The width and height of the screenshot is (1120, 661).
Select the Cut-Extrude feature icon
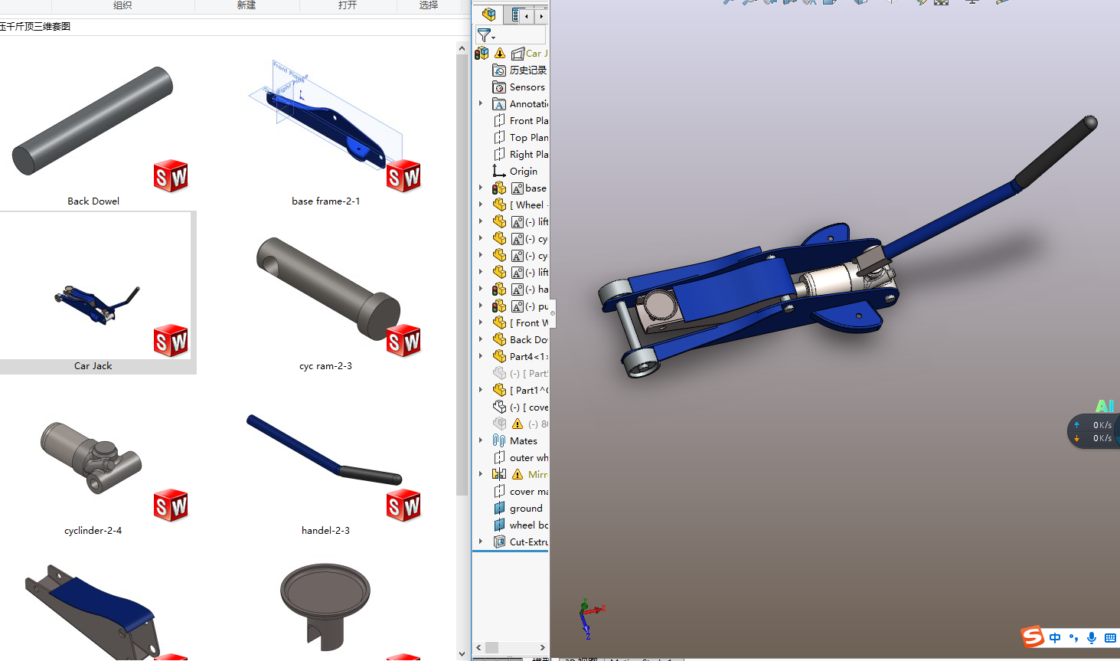[x=499, y=542]
